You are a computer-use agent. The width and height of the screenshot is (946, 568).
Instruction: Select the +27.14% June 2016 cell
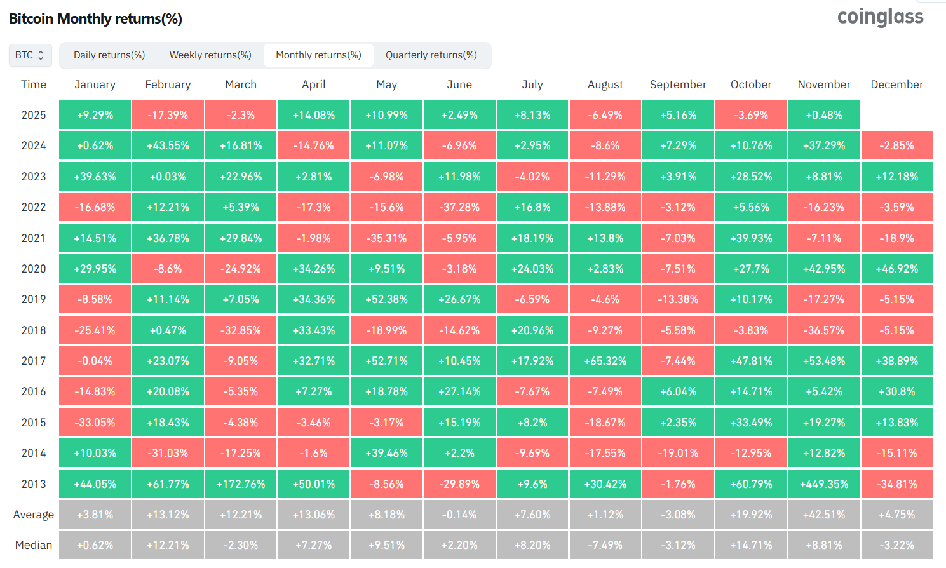coord(459,391)
